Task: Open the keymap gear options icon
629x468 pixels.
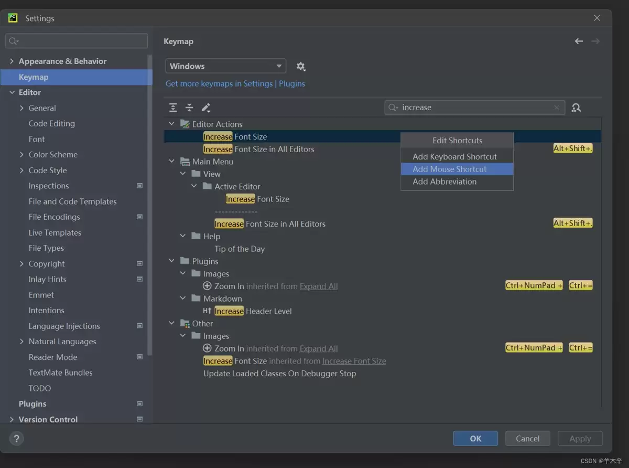Action: (x=301, y=66)
